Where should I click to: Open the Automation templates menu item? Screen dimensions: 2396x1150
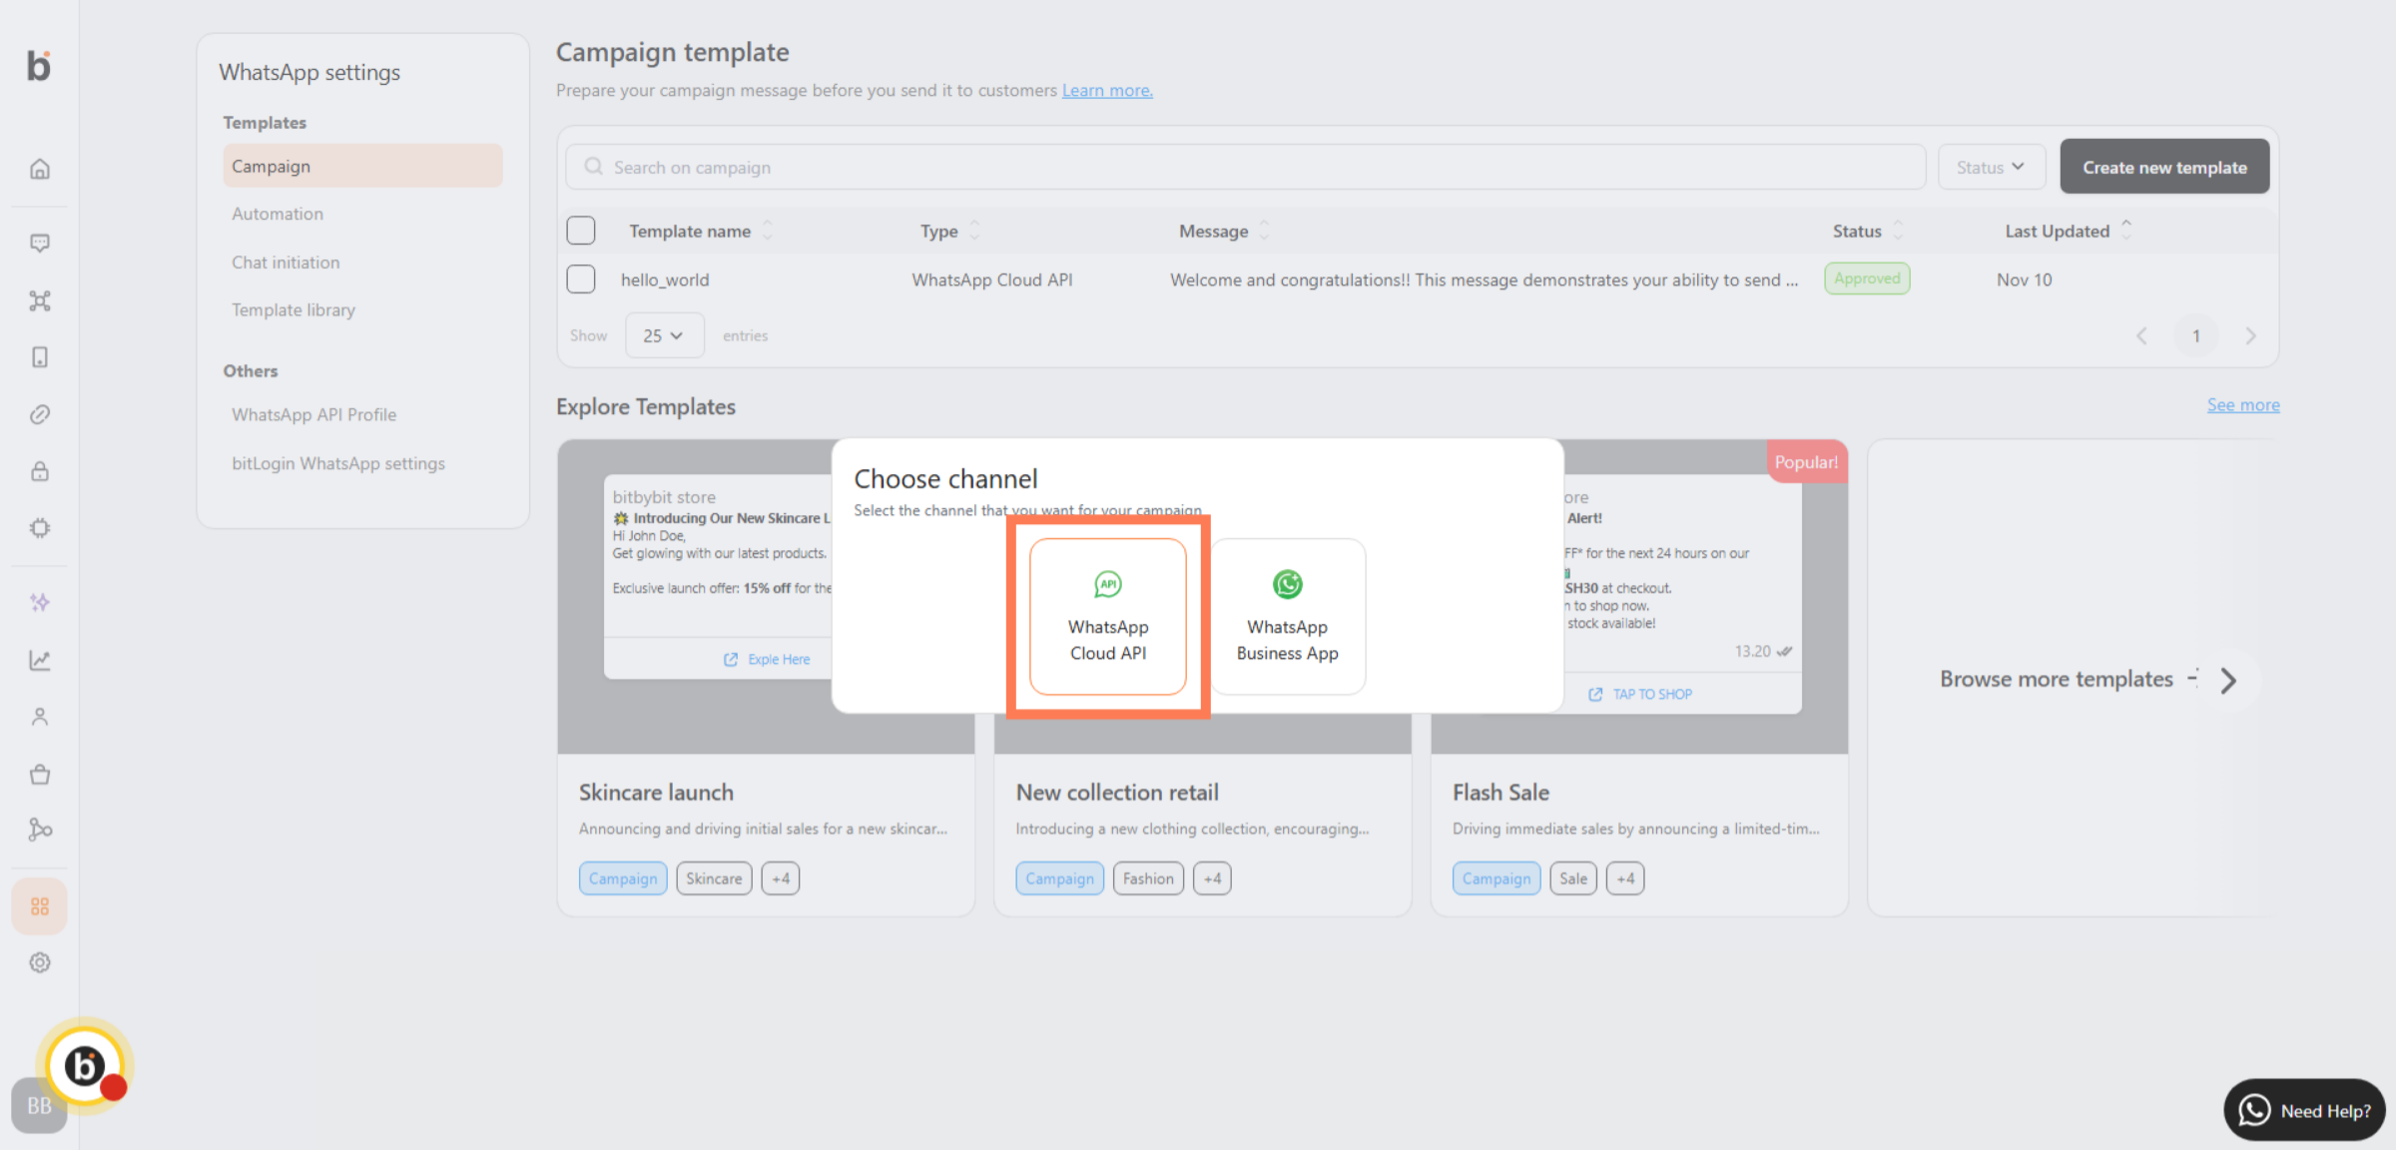pos(278,214)
